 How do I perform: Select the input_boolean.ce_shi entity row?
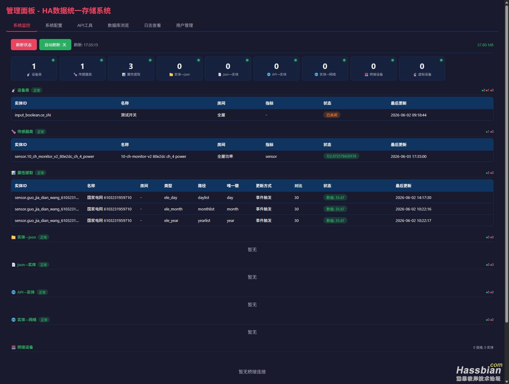click(252, 115)
